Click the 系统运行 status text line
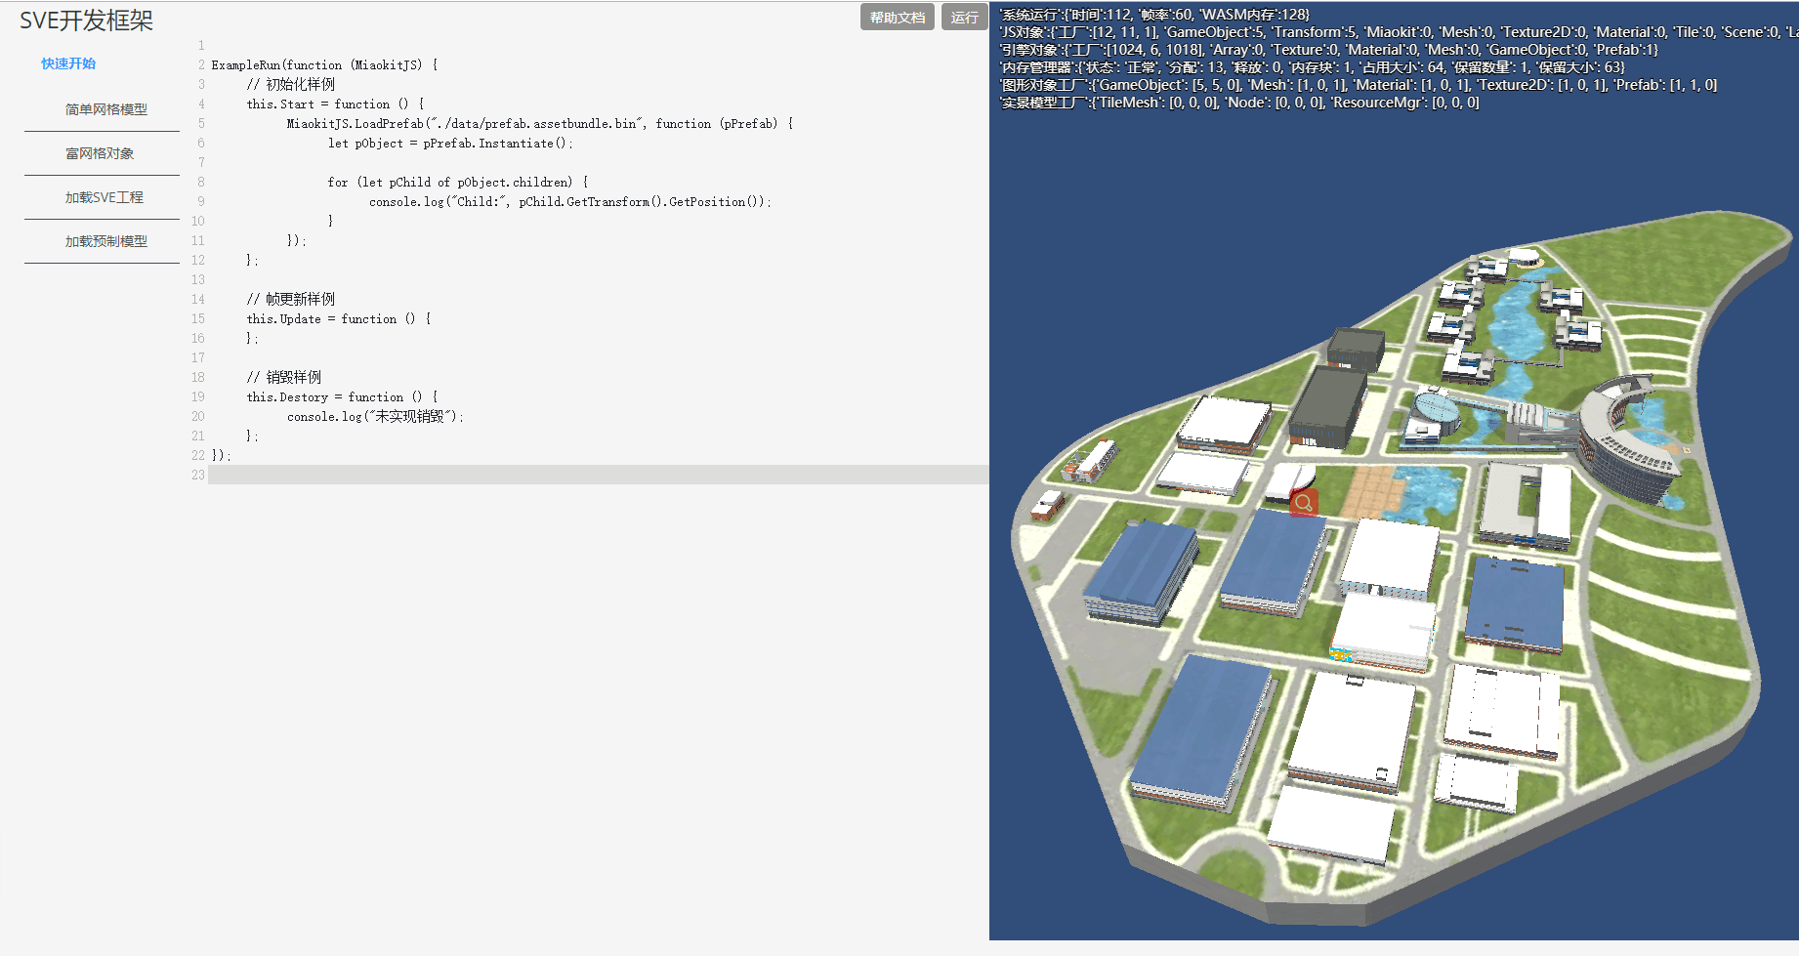The width and height of the screenshot is (1799, 956). [1154, 15]
